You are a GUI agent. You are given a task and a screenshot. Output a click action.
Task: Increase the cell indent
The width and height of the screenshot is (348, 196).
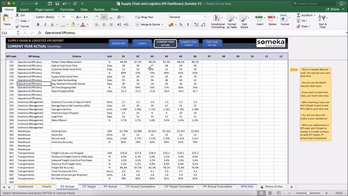click(x=126, y=24)
